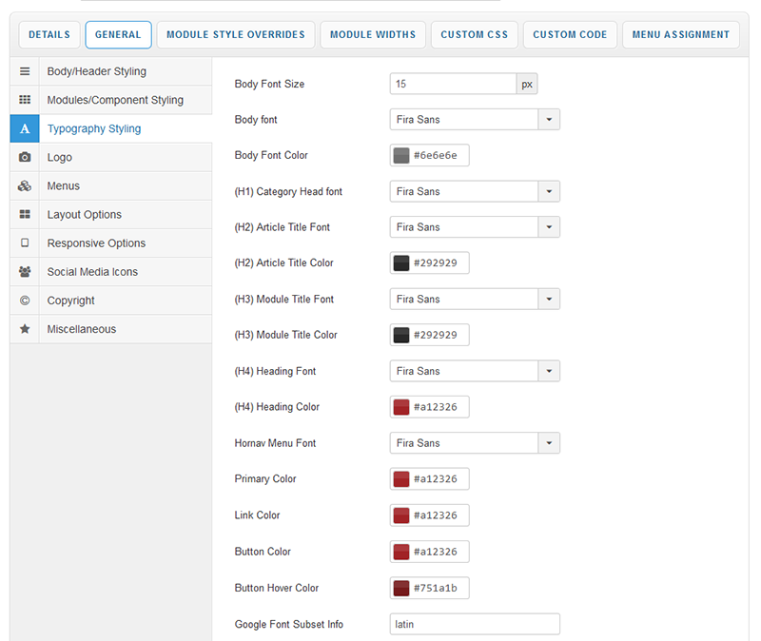Open the Hornav Menu Font dropdown arrow
The height and width of the screenshot is (641, 761).
click(x=549, y=443)
